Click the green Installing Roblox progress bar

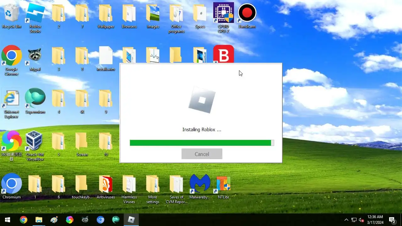[x=202, y=143]
